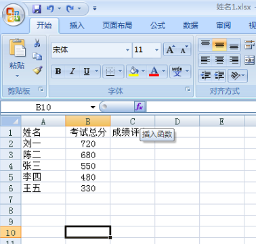
Task: Align cell text to the right
Action: pos(234,60)
